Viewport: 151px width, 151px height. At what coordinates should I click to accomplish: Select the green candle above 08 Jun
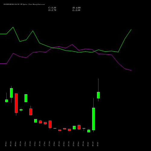[x=11, y=93]
